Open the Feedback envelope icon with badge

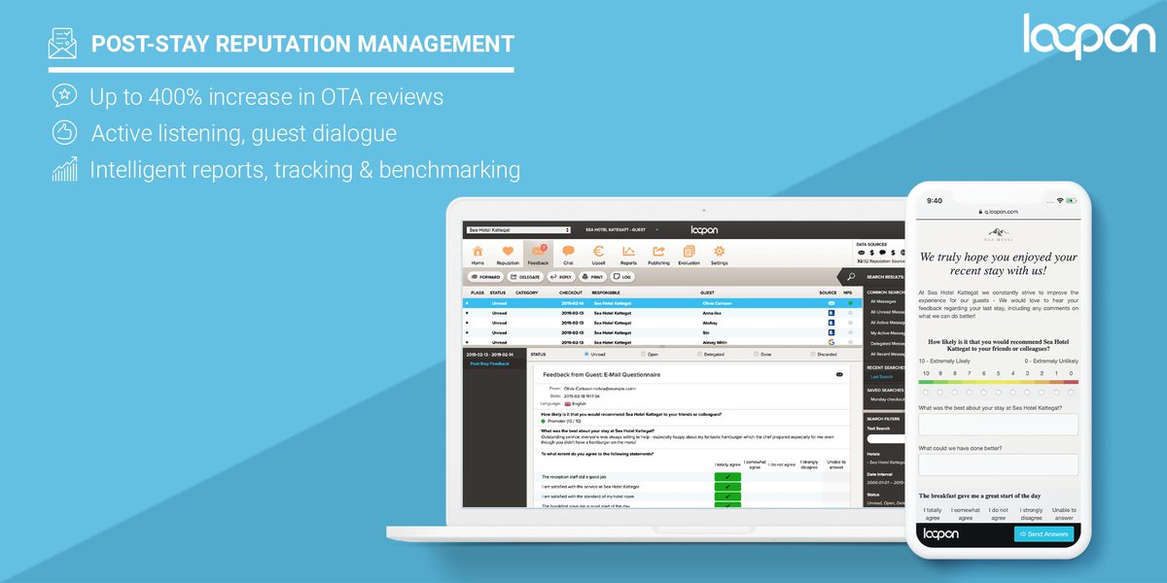click(538, 252)
